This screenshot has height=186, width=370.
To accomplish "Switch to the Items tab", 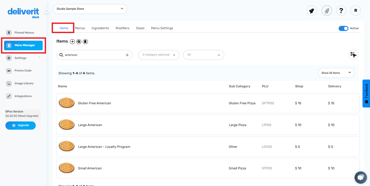I will 64,28.
